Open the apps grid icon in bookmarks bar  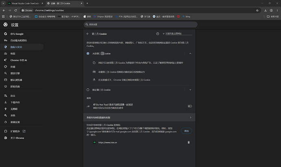(x=3, y=16)
